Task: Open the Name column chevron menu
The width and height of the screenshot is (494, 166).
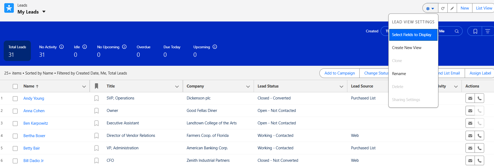Action: tap(84, 86)
